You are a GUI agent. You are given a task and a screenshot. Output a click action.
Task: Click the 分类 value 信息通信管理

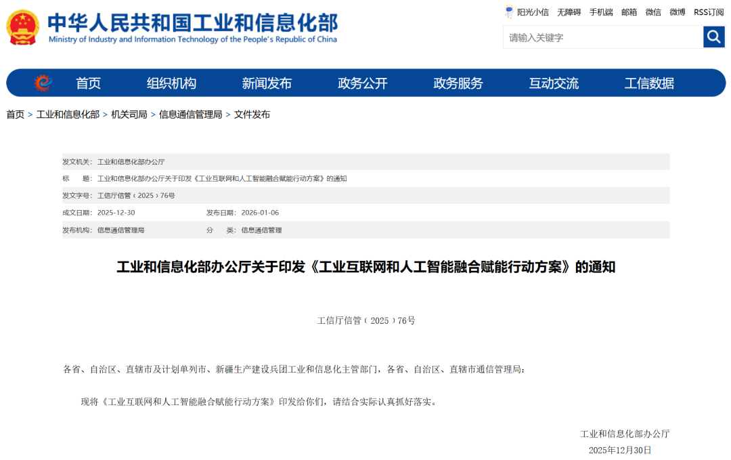[261, 230]
